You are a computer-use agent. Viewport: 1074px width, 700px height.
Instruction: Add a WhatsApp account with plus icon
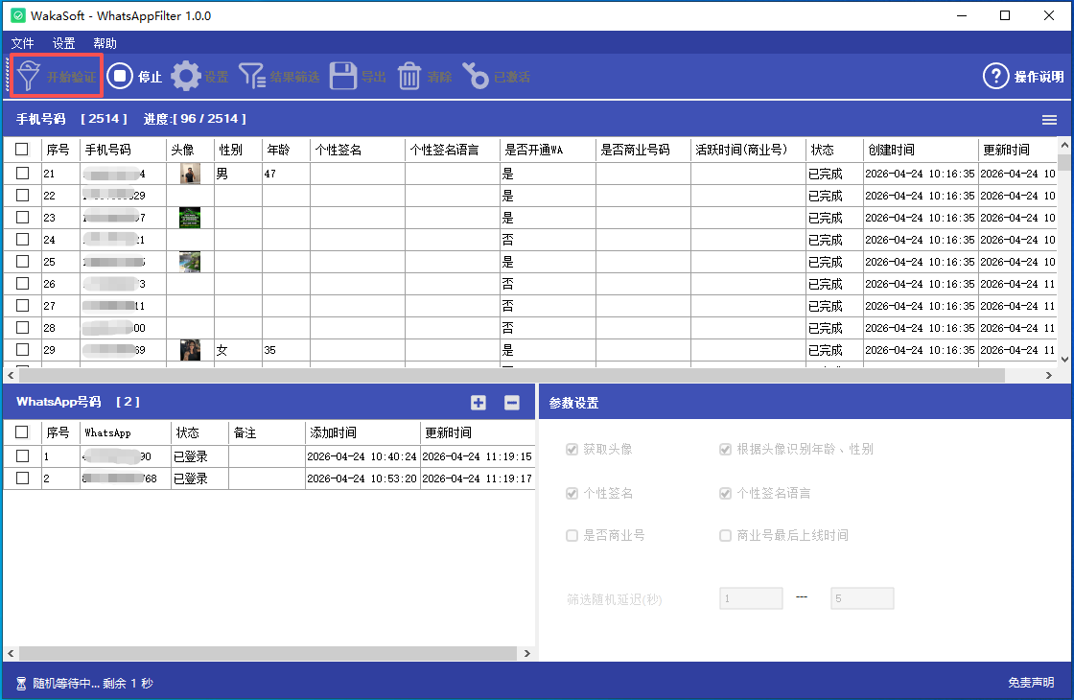coord(479,403)
